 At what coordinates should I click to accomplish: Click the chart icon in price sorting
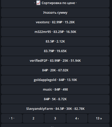point(38,3)
